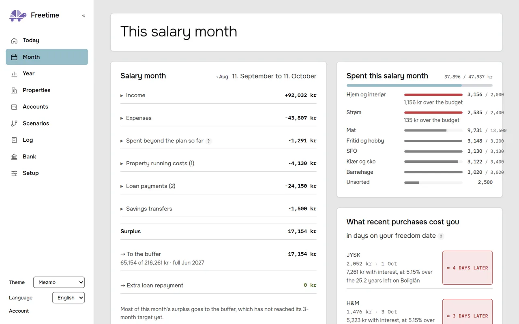Click the card icon beside Accounts

(x=14, y=107)
